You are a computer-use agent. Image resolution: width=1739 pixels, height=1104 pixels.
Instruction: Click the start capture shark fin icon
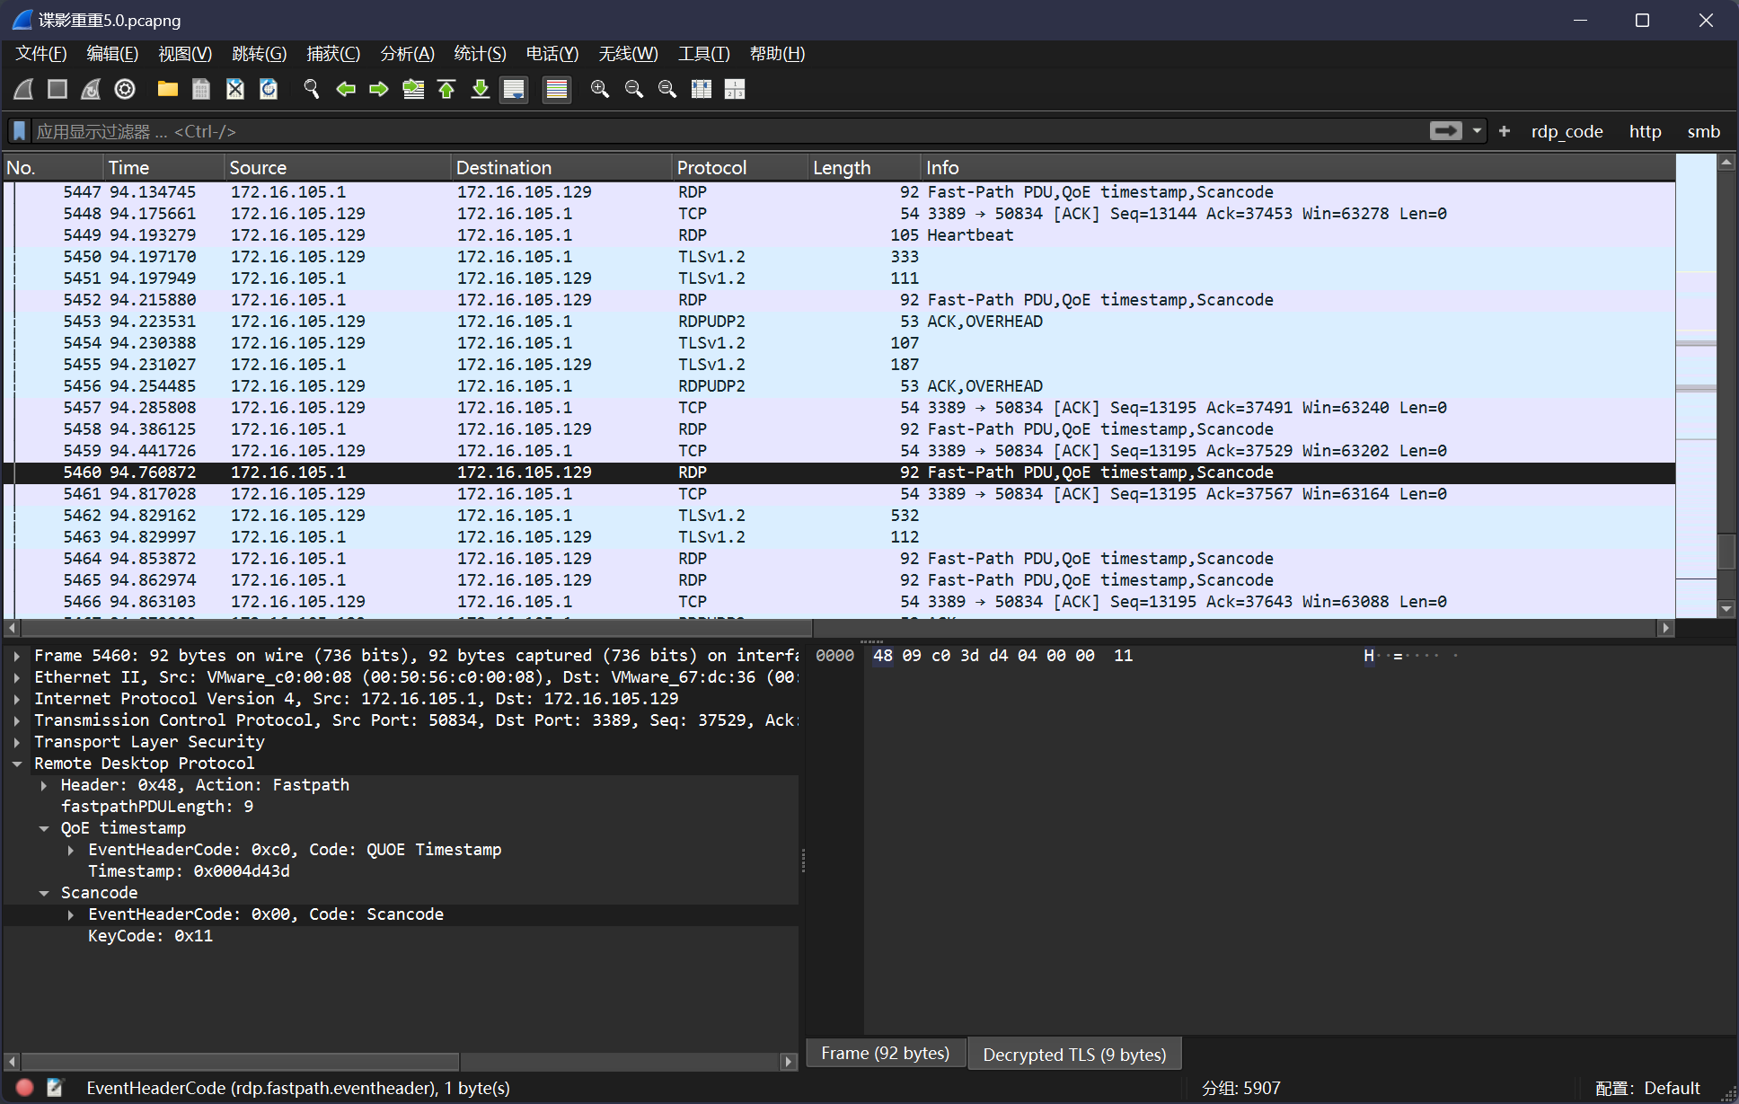pyautogui.click(x=24, y=89)
